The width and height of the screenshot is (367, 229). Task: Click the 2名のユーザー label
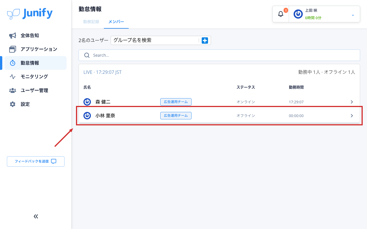coord(93,40)
